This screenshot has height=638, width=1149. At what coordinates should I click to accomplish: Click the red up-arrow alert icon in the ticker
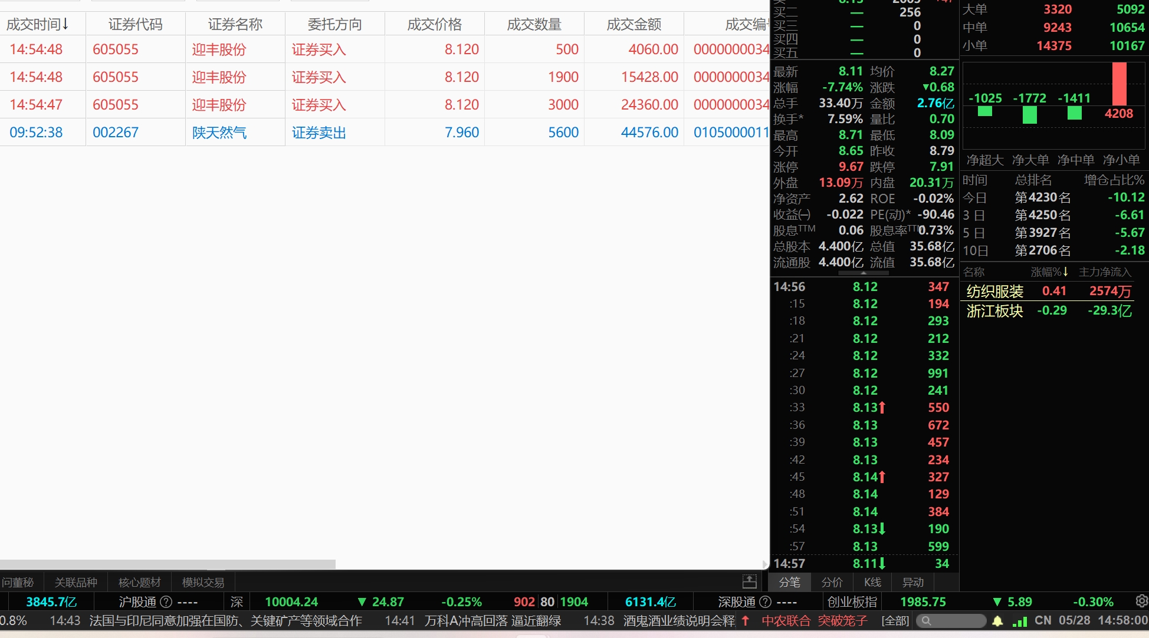coord(746,620)
